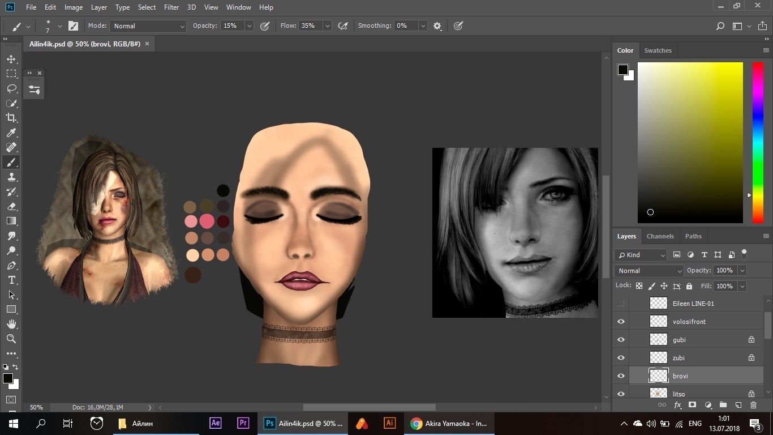Screen dimensions: 773x435
Task: Open the brush Opacity dropdown arrow
Action: (249, 26)
